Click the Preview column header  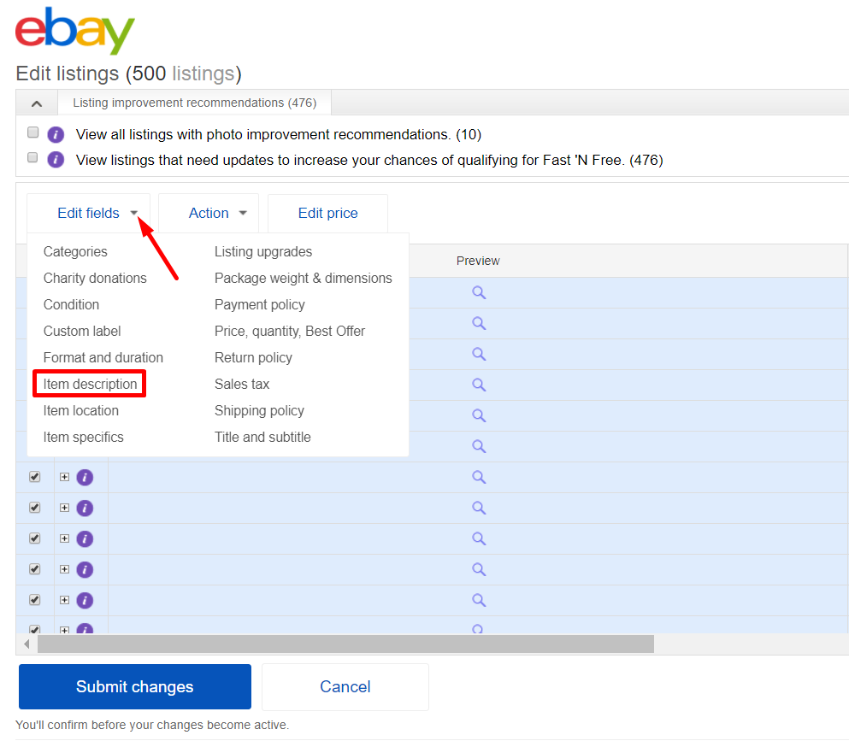coord(478,261)
